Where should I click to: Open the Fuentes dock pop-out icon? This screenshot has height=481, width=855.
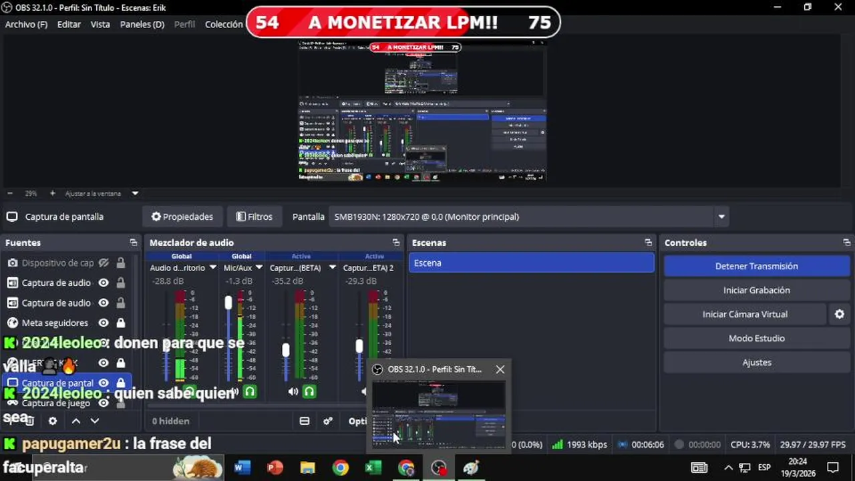(x=134, y=243)
